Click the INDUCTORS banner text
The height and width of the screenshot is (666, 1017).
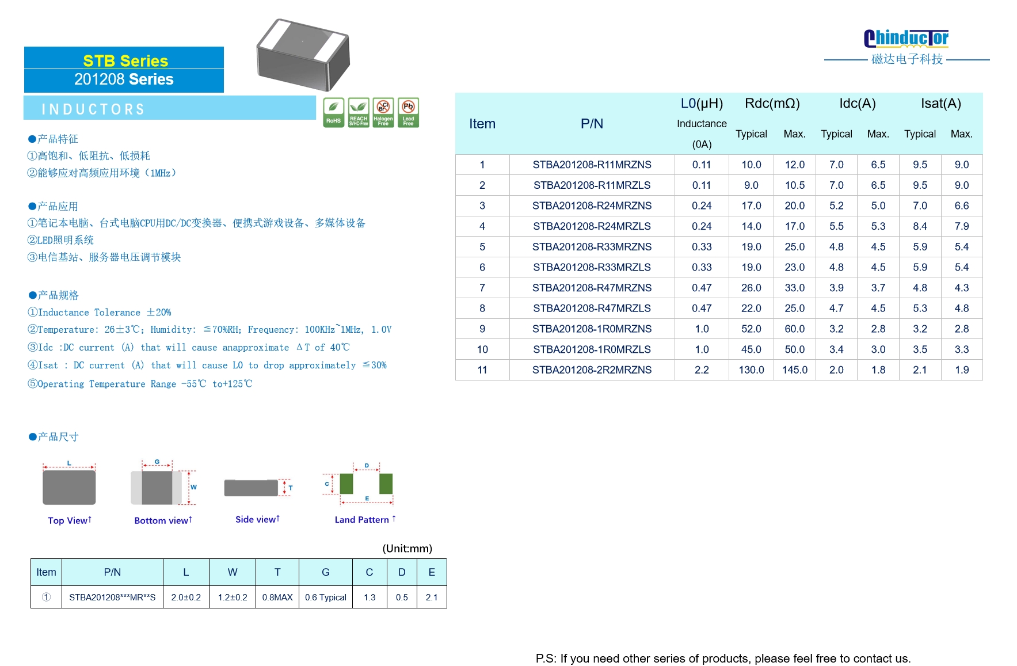pos(93,109)
